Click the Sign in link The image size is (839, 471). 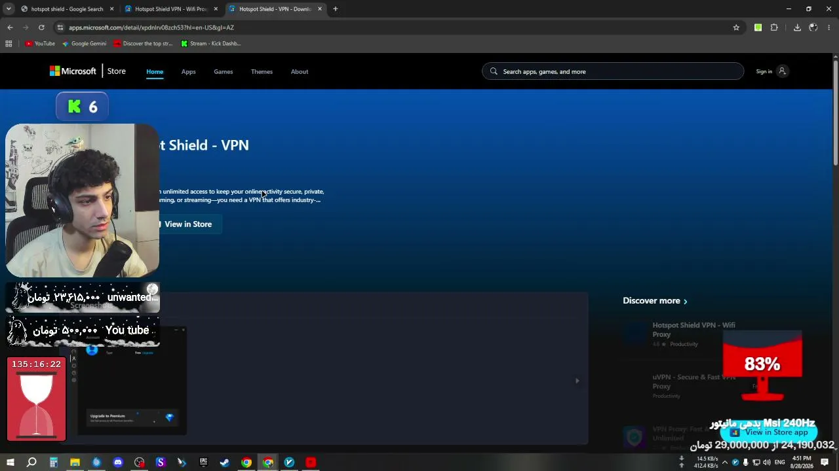click(764, 71)
